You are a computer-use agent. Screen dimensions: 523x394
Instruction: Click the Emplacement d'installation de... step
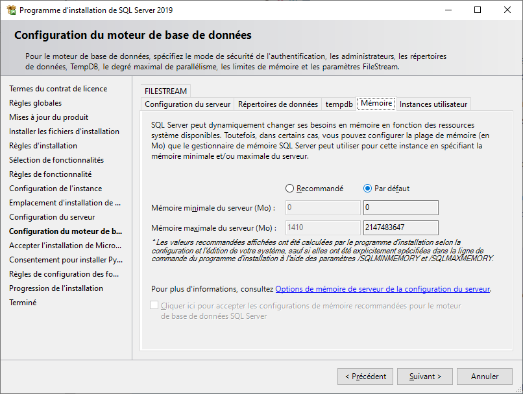click(65, 203)
